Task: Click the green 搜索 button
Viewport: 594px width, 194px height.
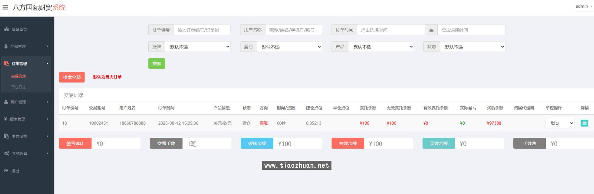Action: pyautogui.click(x=157, y=64)
